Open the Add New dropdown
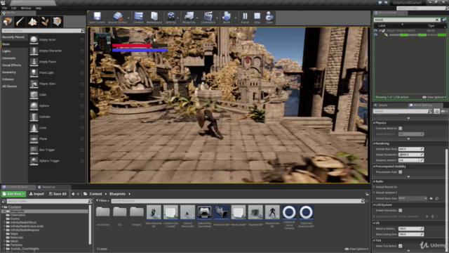Screen dimensions: 449x253 (14, 194)
